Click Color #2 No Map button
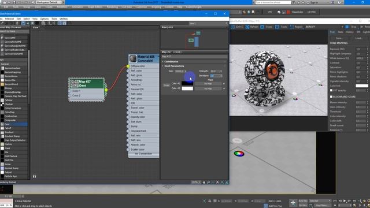The height and width of the screenshot is (208, 370). [208, 88]
